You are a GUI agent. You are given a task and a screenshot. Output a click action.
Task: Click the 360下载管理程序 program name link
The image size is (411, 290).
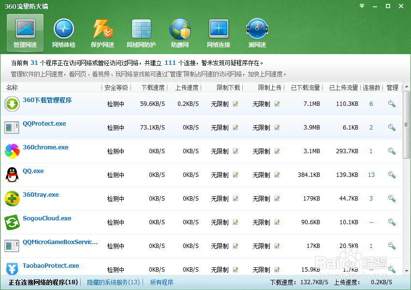47,100
